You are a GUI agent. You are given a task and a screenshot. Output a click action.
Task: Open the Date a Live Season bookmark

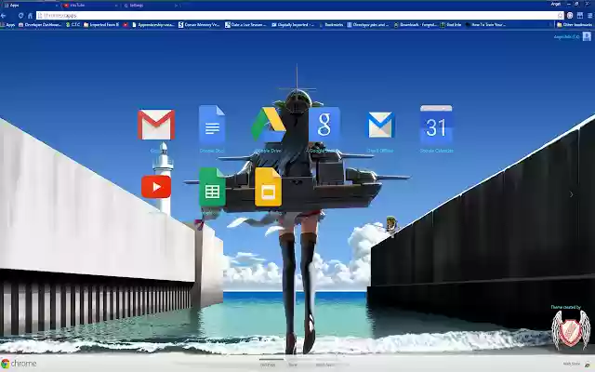[245, 25]
